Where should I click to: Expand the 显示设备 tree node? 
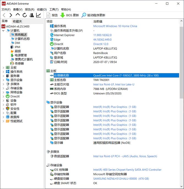(3, 80)
